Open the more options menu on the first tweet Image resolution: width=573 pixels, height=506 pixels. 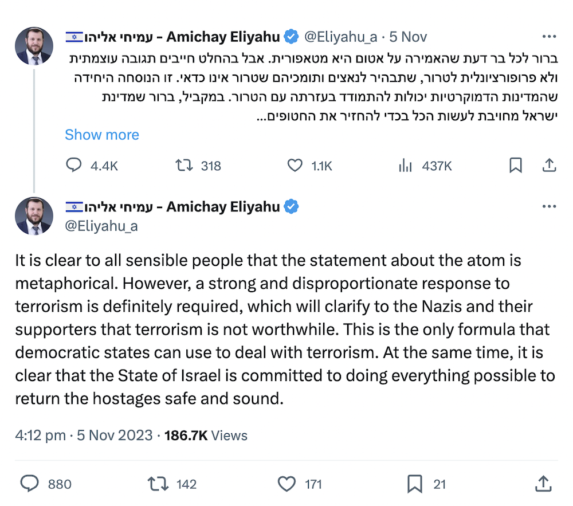coord(549,36)
